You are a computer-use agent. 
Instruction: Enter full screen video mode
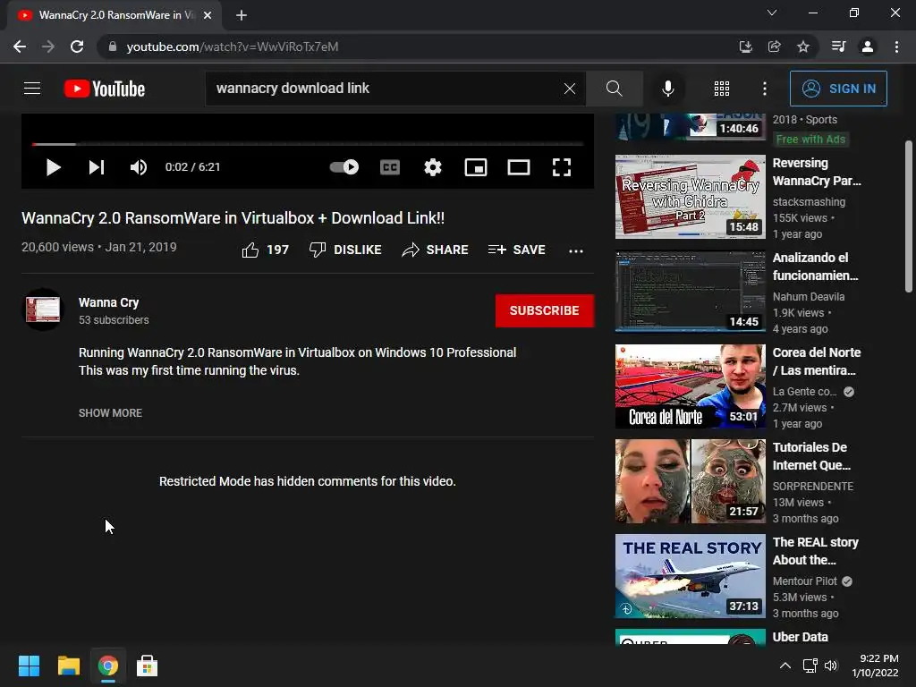(562, 167)
